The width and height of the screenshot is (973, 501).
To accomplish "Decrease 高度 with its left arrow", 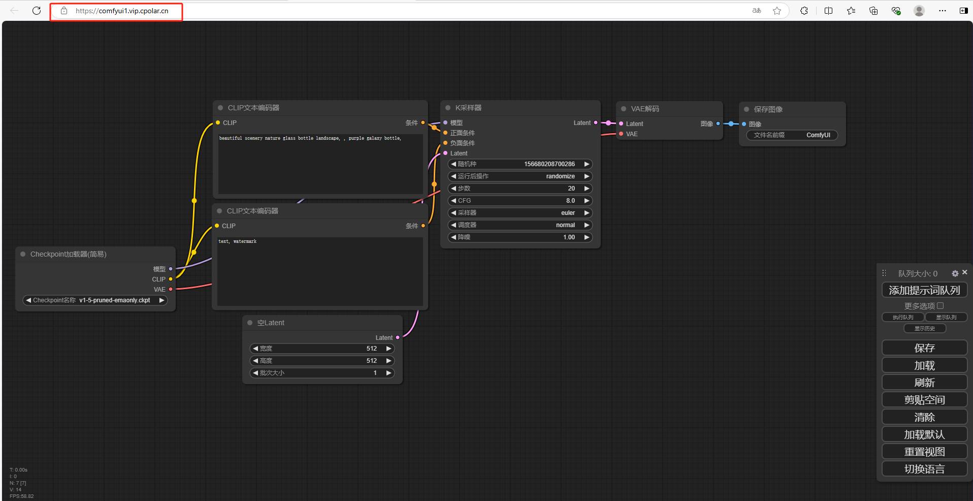I will 255,361.
